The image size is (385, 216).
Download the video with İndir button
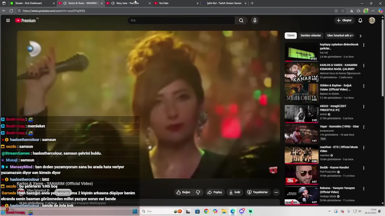[235, 192]
